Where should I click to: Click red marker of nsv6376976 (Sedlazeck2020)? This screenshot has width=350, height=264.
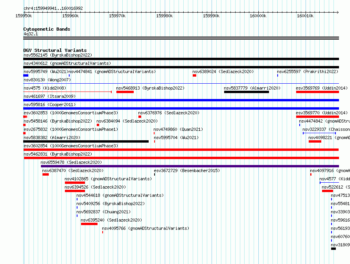(x=140, y=117)
